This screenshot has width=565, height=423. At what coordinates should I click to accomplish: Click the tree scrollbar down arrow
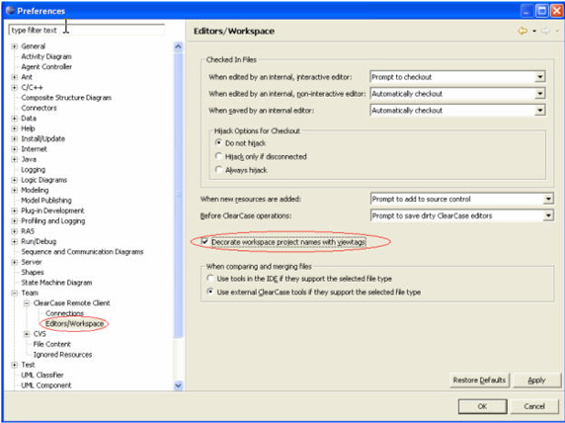pyautogui.click(x=178, y=385)
